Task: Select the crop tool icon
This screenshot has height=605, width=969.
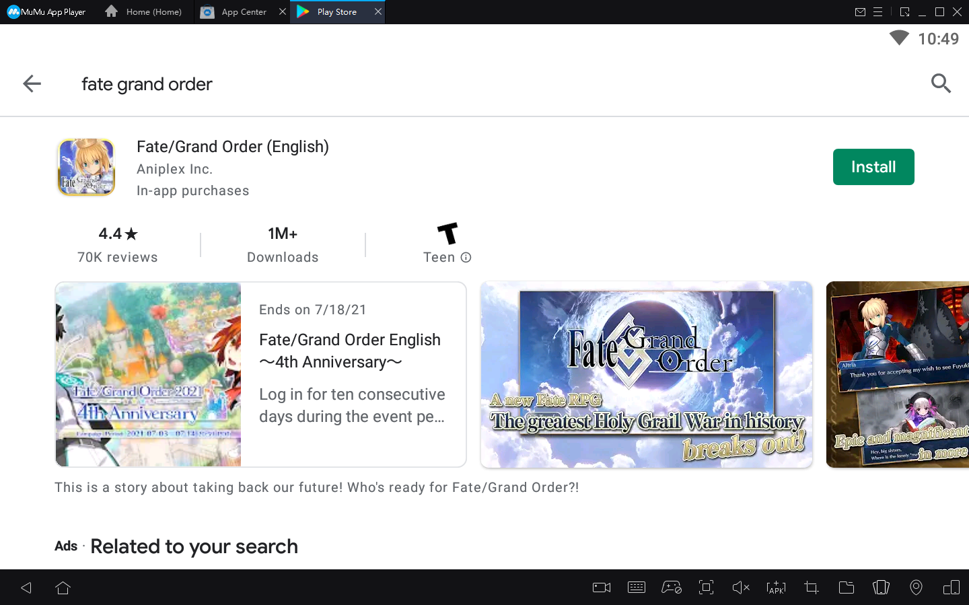Action: (x=812, y=588)
